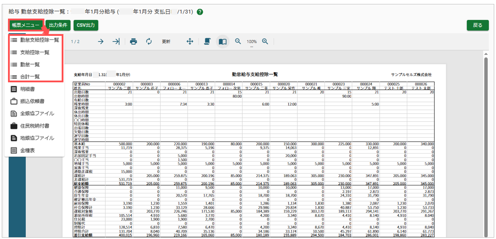Export with the CSV出力 button

(x=86, y=25)
